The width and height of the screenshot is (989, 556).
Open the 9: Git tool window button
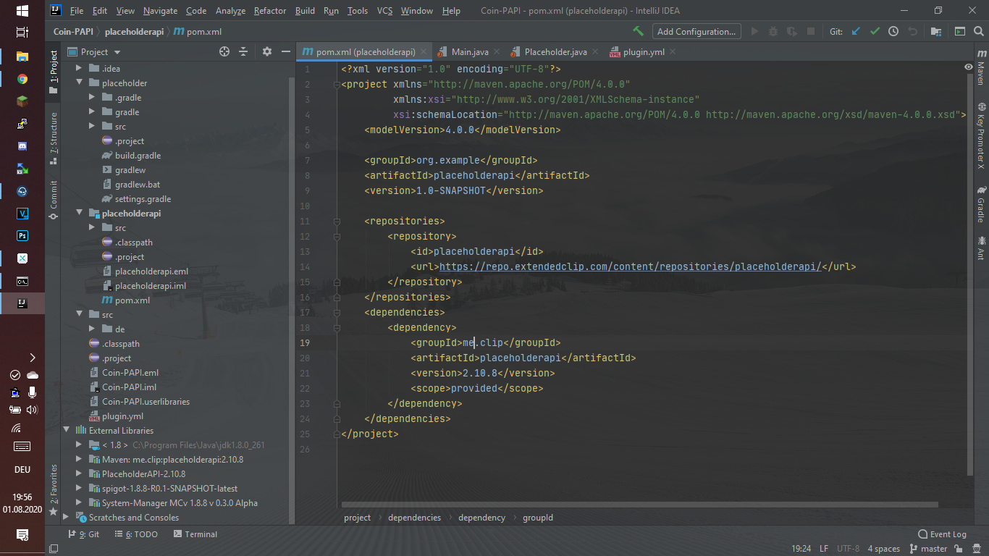tap(83, 534)
